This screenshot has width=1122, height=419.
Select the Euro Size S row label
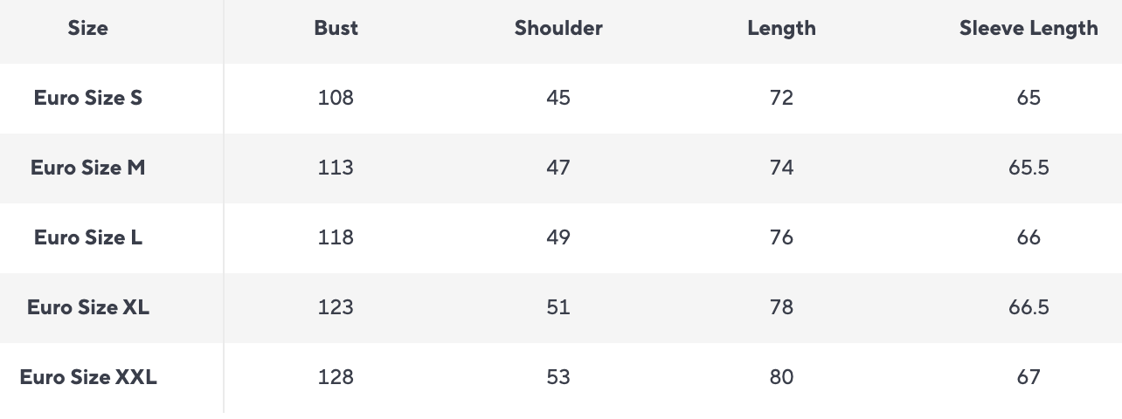(x=88, y=98)
